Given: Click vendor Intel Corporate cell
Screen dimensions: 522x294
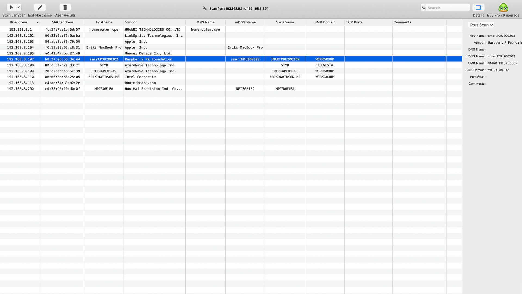Looking at the screenshot, I should pos(140,77).
